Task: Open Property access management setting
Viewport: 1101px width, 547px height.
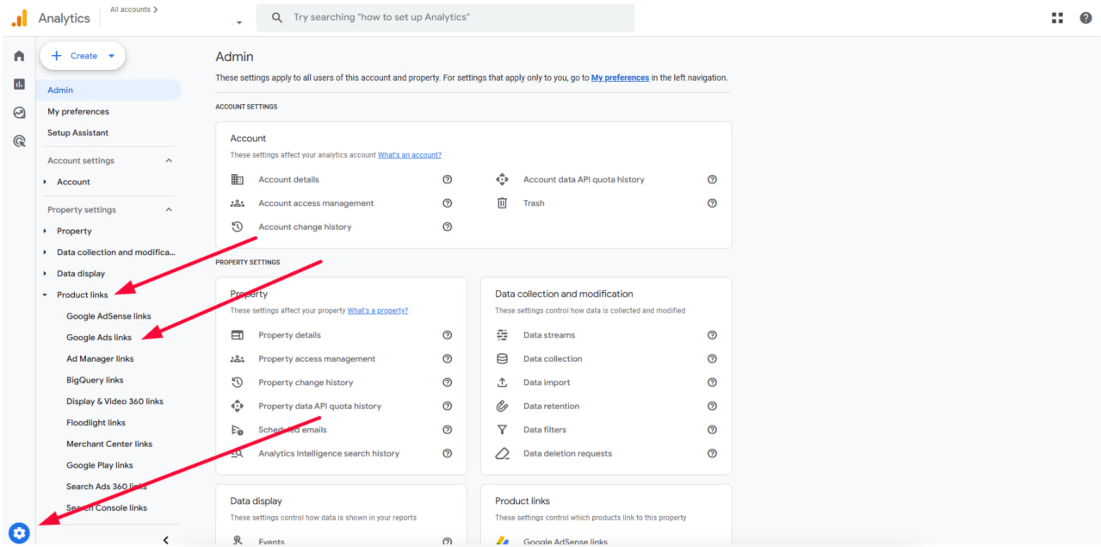Action: 317,358
